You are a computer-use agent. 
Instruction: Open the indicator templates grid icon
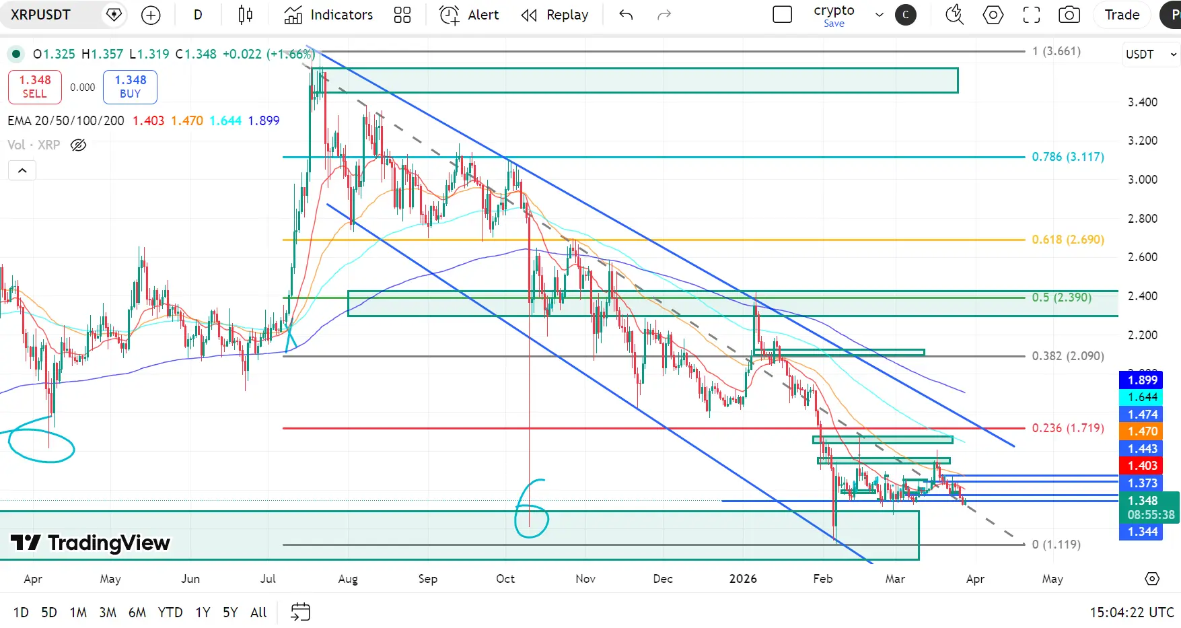pyautogui.click(x=402, y=15)
